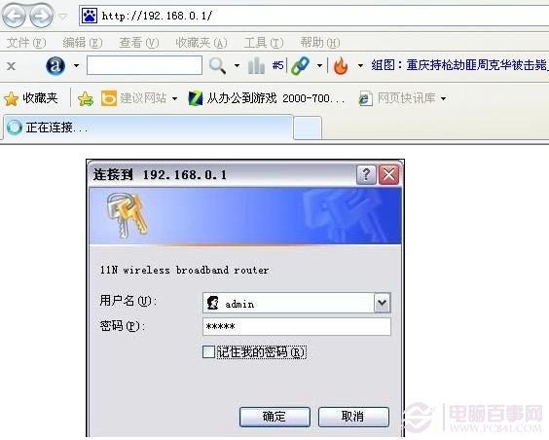Click the magnifying glass search icon
This screenshot has width=549, height=440.
(217, 65)
